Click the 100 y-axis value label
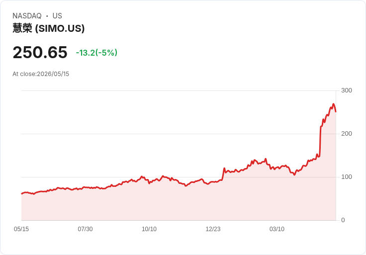Image resolution: width=366 pixels, height=255 pixels. point(347,177)
